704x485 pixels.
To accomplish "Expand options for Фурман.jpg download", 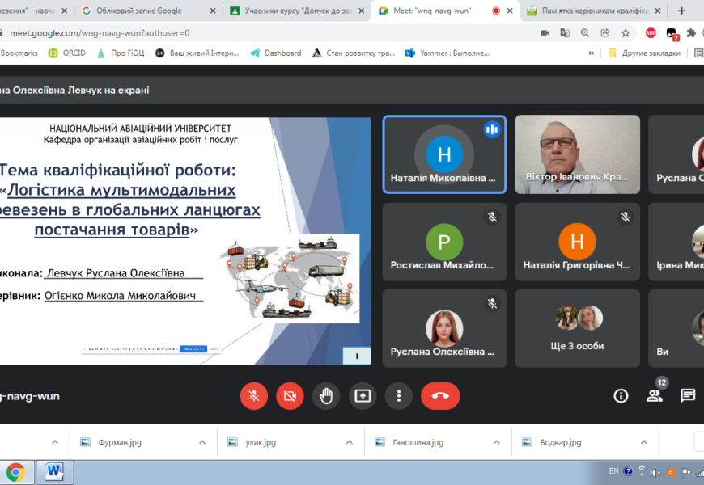I will 202,442.
